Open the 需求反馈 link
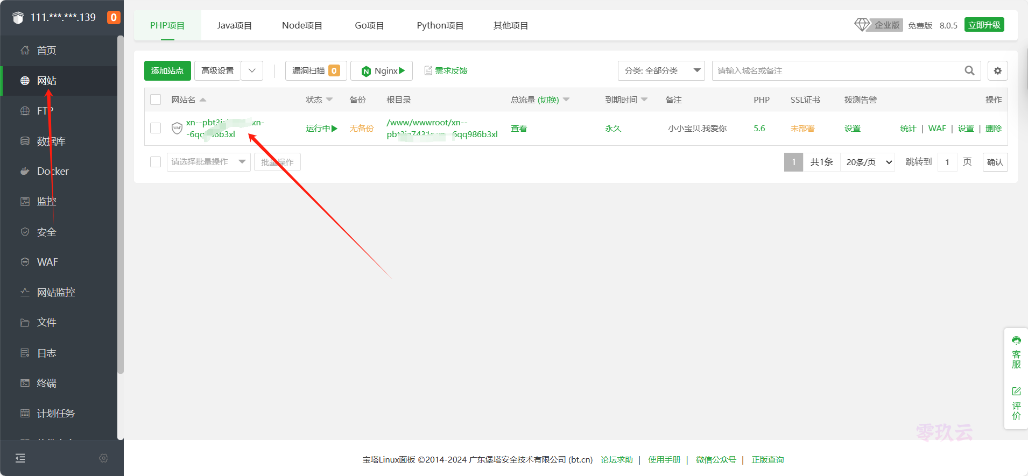The image size is (1028, 476). [x=446, y=70]
